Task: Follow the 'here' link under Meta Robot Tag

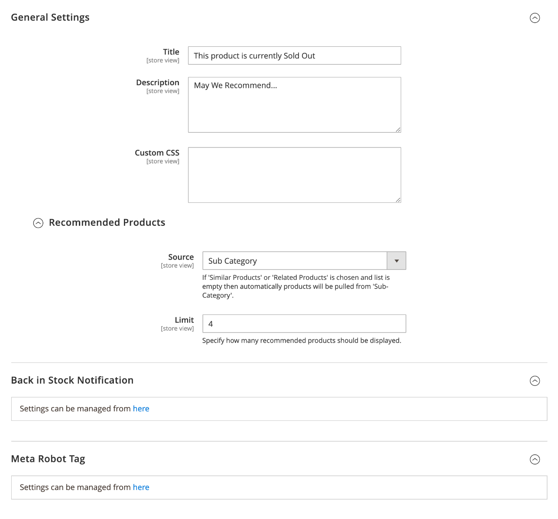Action: 141,487
